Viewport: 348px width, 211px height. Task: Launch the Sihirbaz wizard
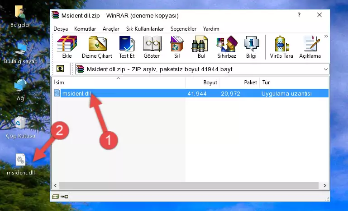(x=227, y=47)
